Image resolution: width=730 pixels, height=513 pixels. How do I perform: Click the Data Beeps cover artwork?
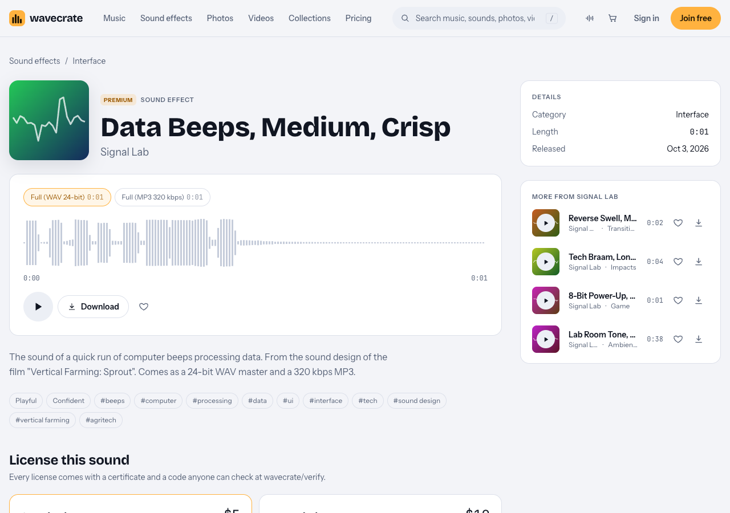pos(49,120)
